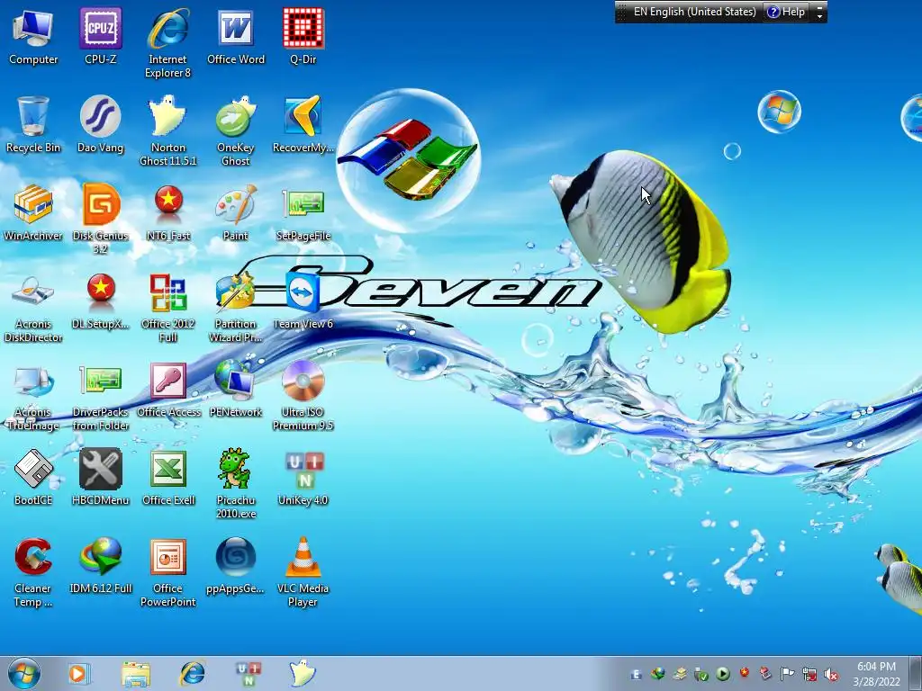Open the taskbar Windows Explorer folder
Screen dimensions: 922x691
(136, 673)
